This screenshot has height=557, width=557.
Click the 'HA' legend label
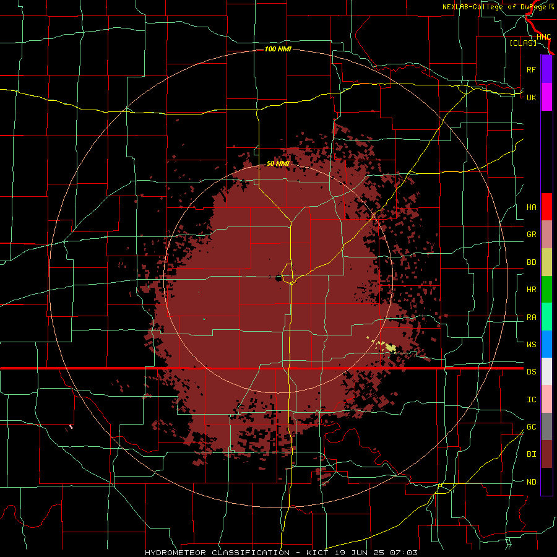pyautogui.click(x=531, y=207)
